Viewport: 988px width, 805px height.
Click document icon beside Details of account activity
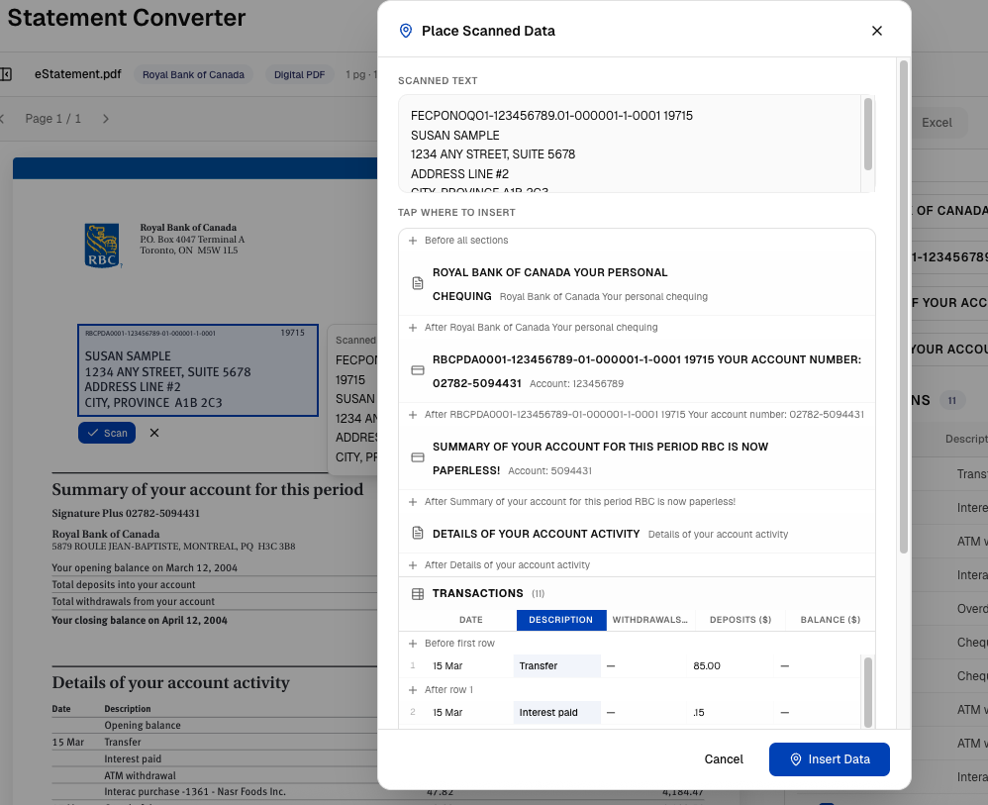(x=418, y=534)
